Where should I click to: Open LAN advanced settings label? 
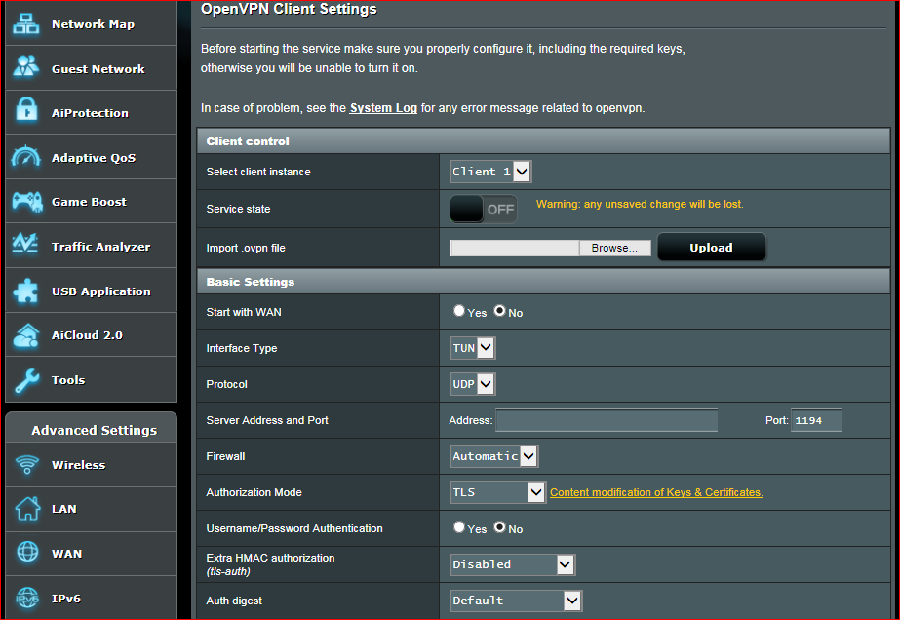click(x=63, y=509)
